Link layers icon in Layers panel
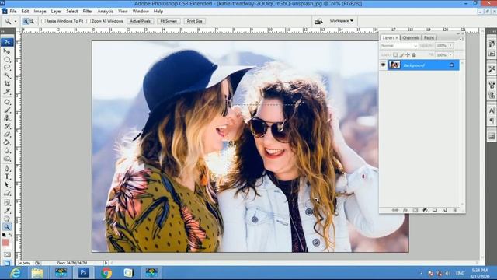Screen dimensions: 497x280 [395, 210]
